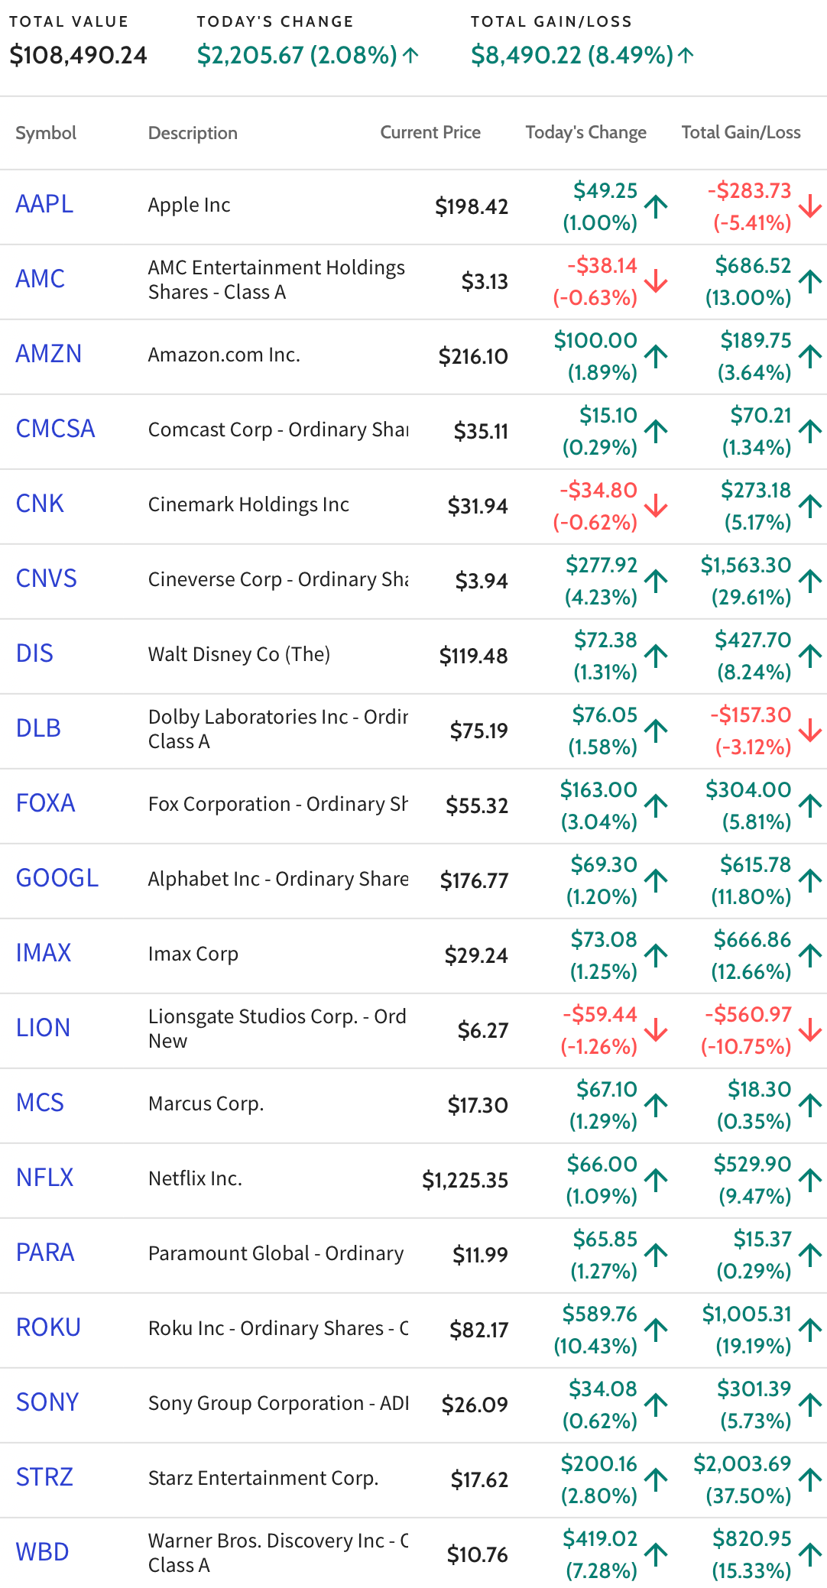Sort by Today's Change column header
Viewport: 827px width, 1588px height.
(x=585, y=132)
